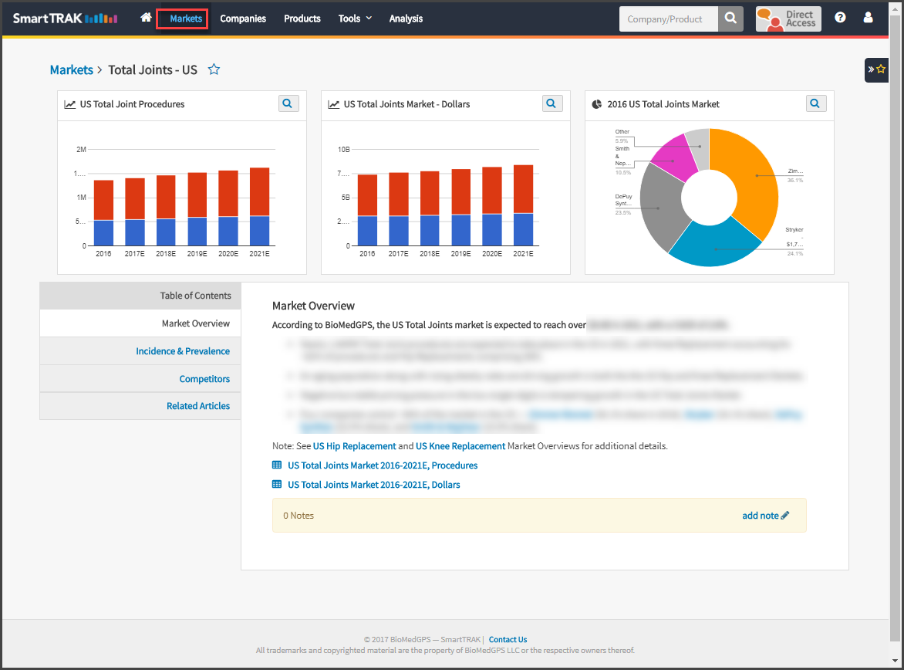The width and height of the screenshot is (904, 670).
Task: Click blue Stryker slice of donut chart
Action: (x=715, y=245)
